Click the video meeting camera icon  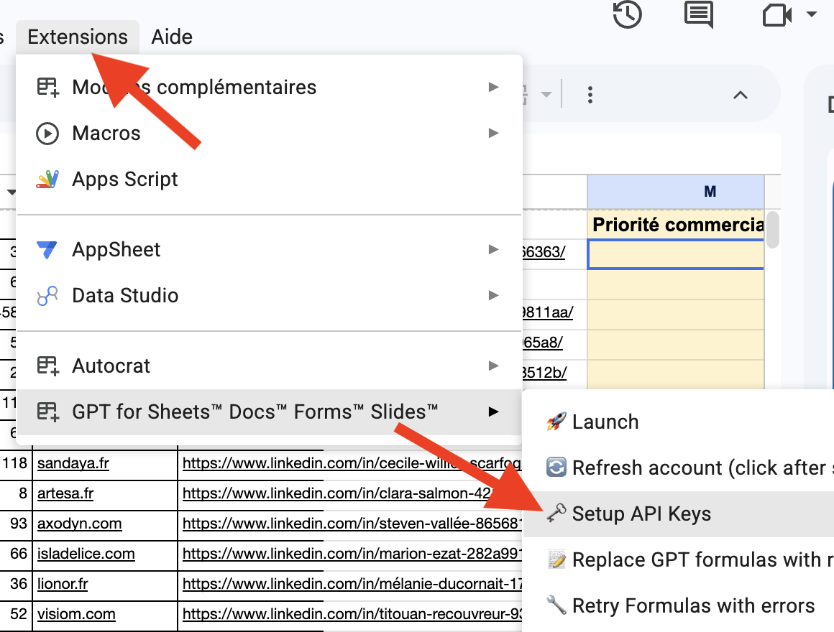click(777, 15)
